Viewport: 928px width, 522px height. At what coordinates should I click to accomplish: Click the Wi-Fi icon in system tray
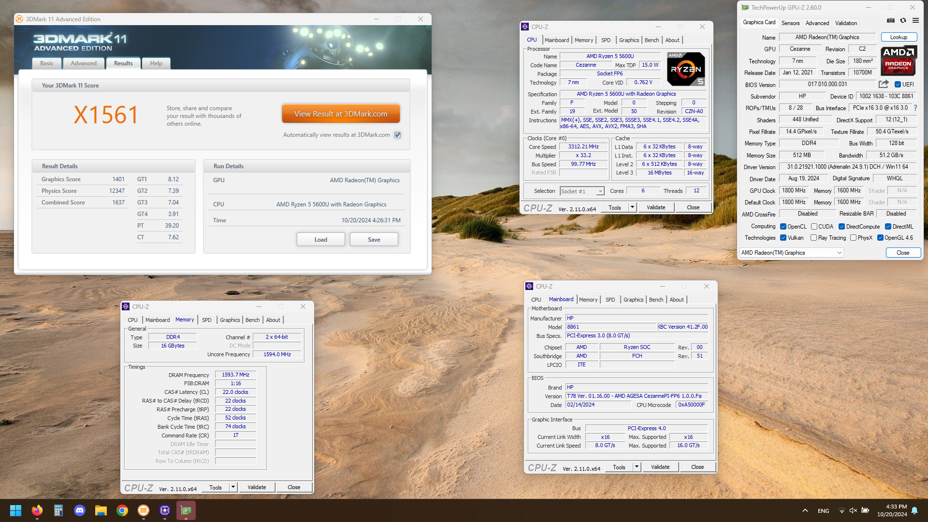coord(841,510)
